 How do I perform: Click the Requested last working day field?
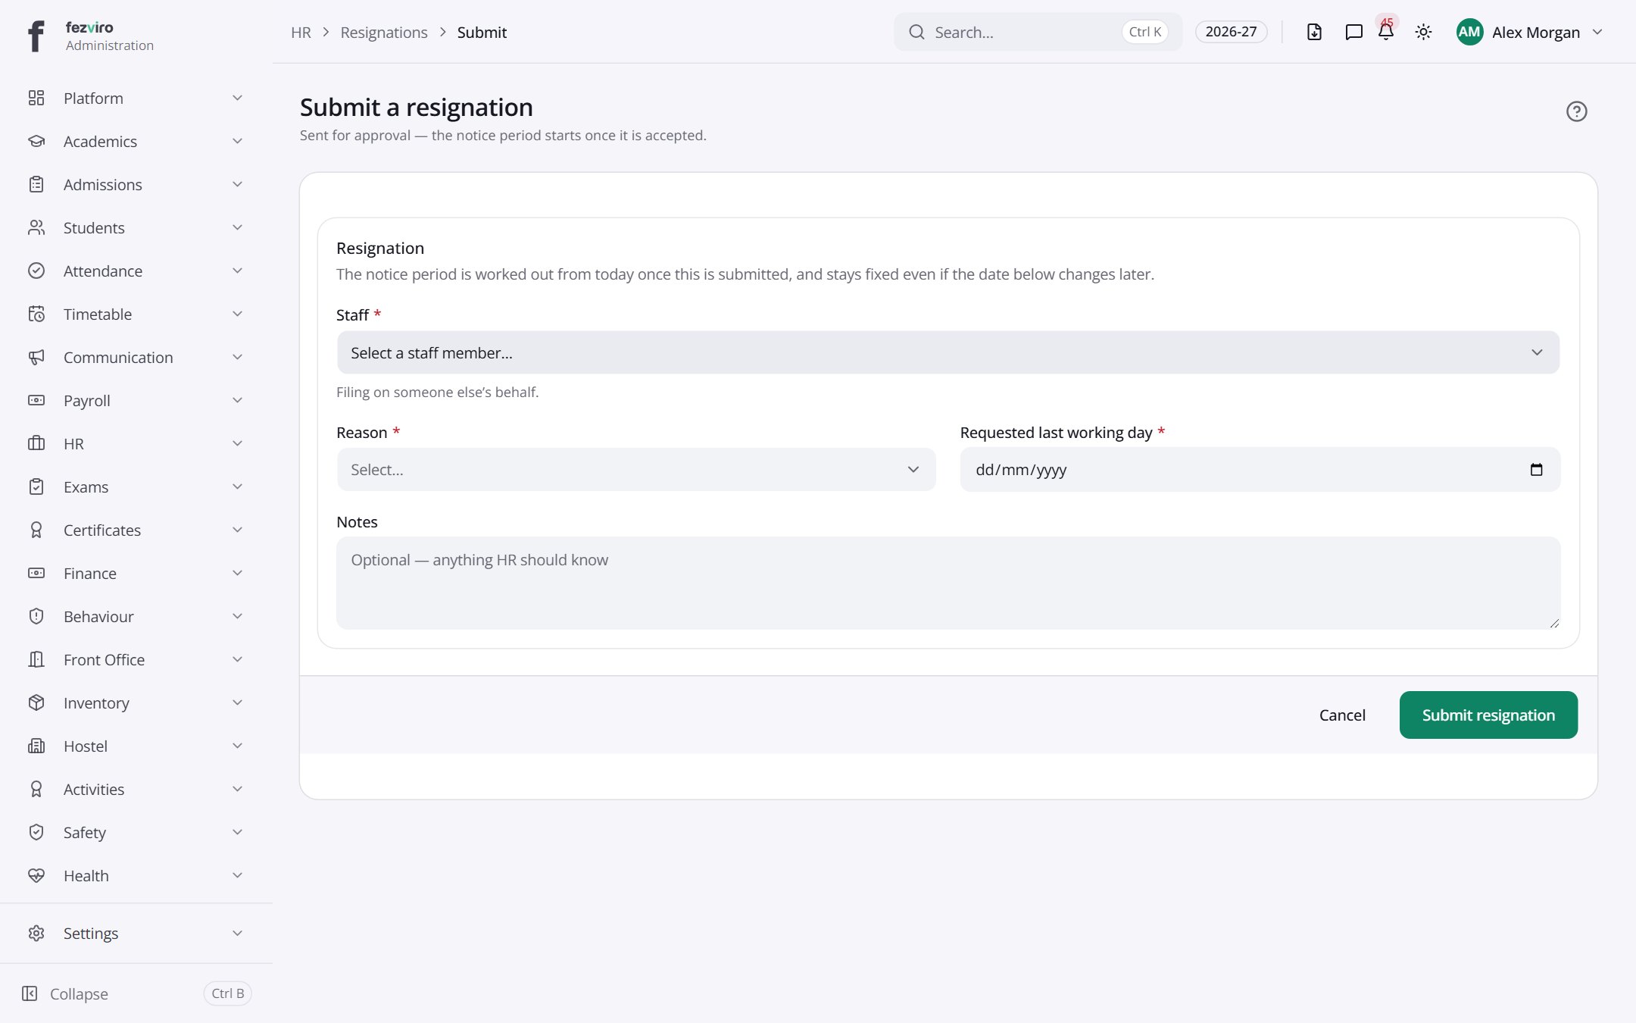coord(1260,470)
